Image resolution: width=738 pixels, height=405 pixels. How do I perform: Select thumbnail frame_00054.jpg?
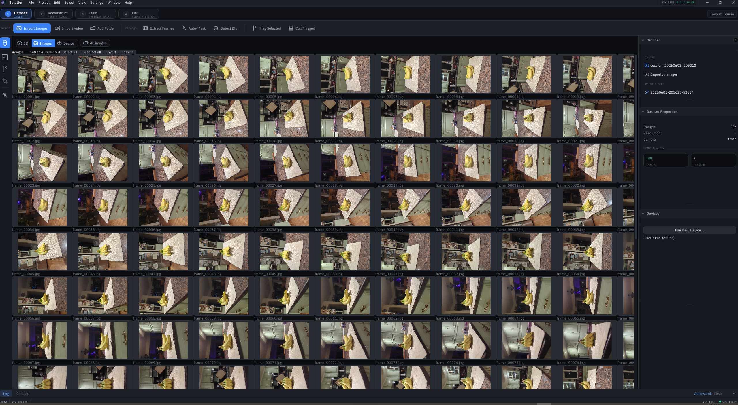587,252
